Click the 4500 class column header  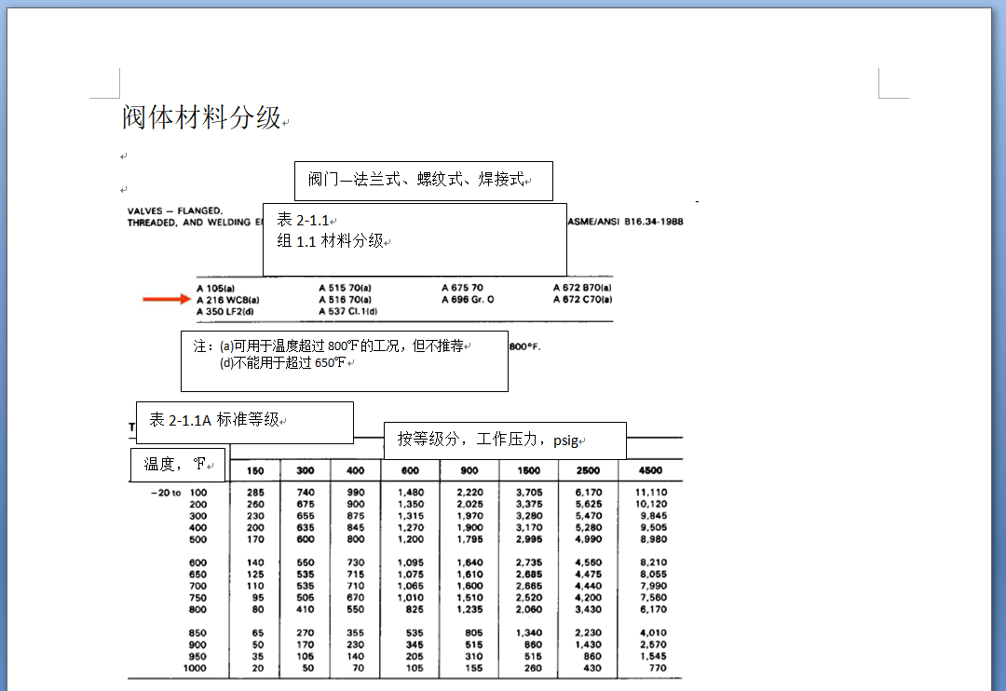650,470
